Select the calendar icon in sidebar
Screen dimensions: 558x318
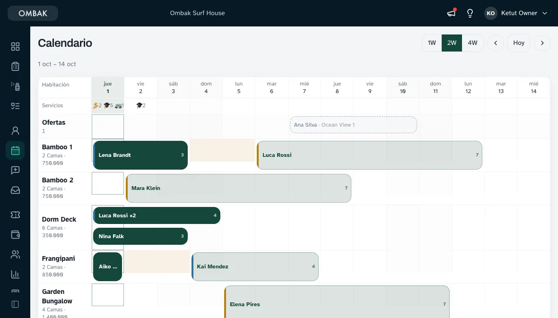tap(15, 150)
